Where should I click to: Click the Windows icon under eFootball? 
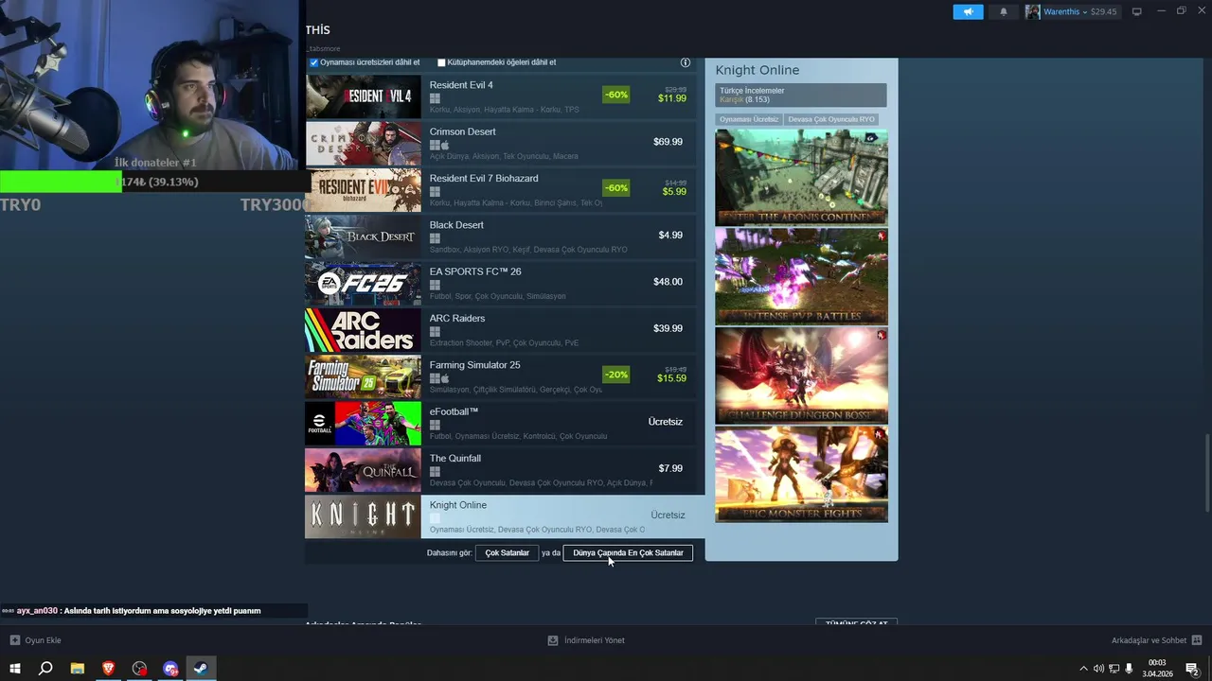click(435, 425)
